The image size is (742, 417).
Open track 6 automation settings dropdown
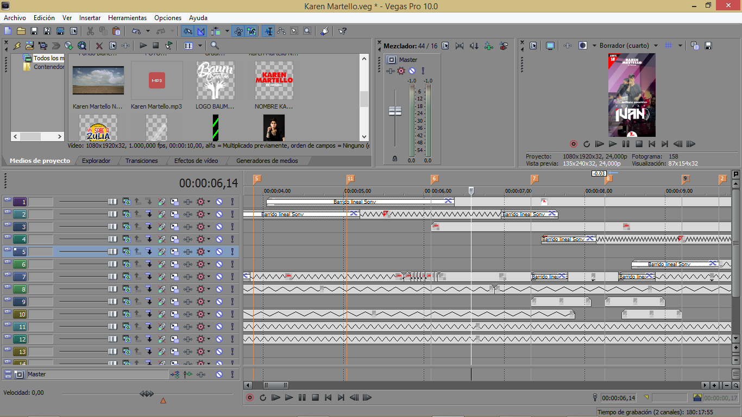(x=209, y=264)
